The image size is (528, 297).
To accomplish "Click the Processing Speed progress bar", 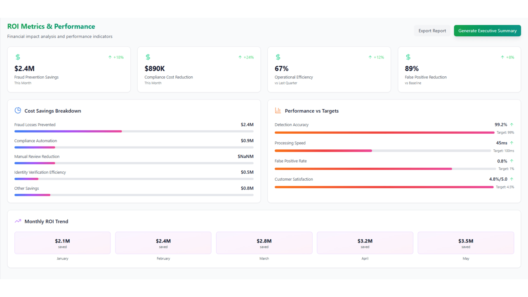I will (383, 151).
